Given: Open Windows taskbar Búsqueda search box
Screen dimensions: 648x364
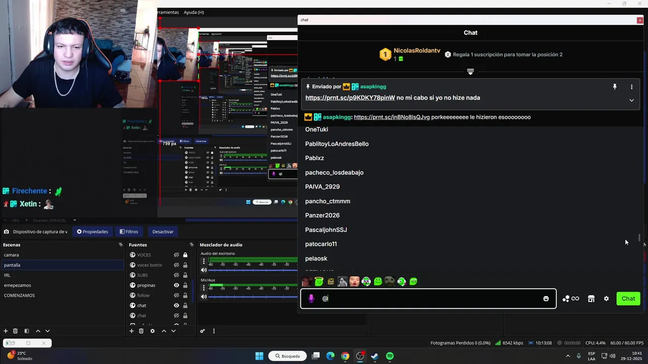Looking at the screenshot, I should (287, 356).
